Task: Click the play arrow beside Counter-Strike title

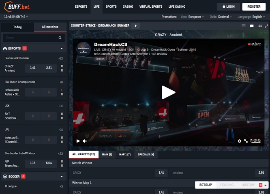Action: coord(136,26)
